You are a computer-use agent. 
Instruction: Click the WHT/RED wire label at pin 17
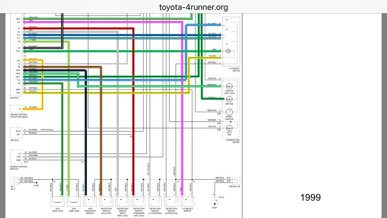[33, 62]
